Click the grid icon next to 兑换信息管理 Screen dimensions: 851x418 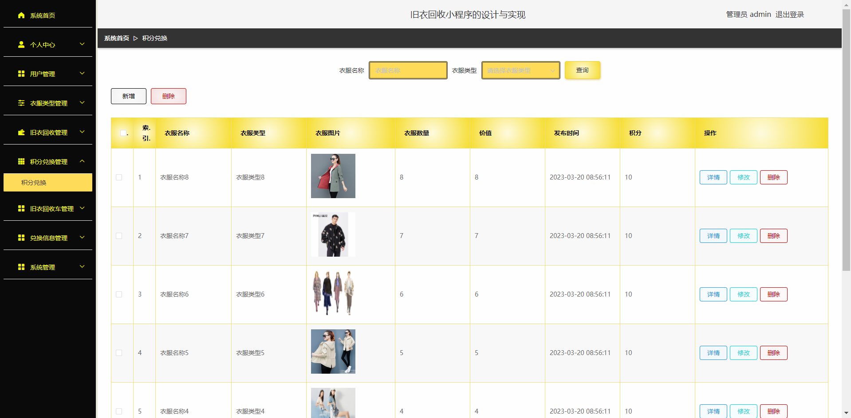(21, 238)
